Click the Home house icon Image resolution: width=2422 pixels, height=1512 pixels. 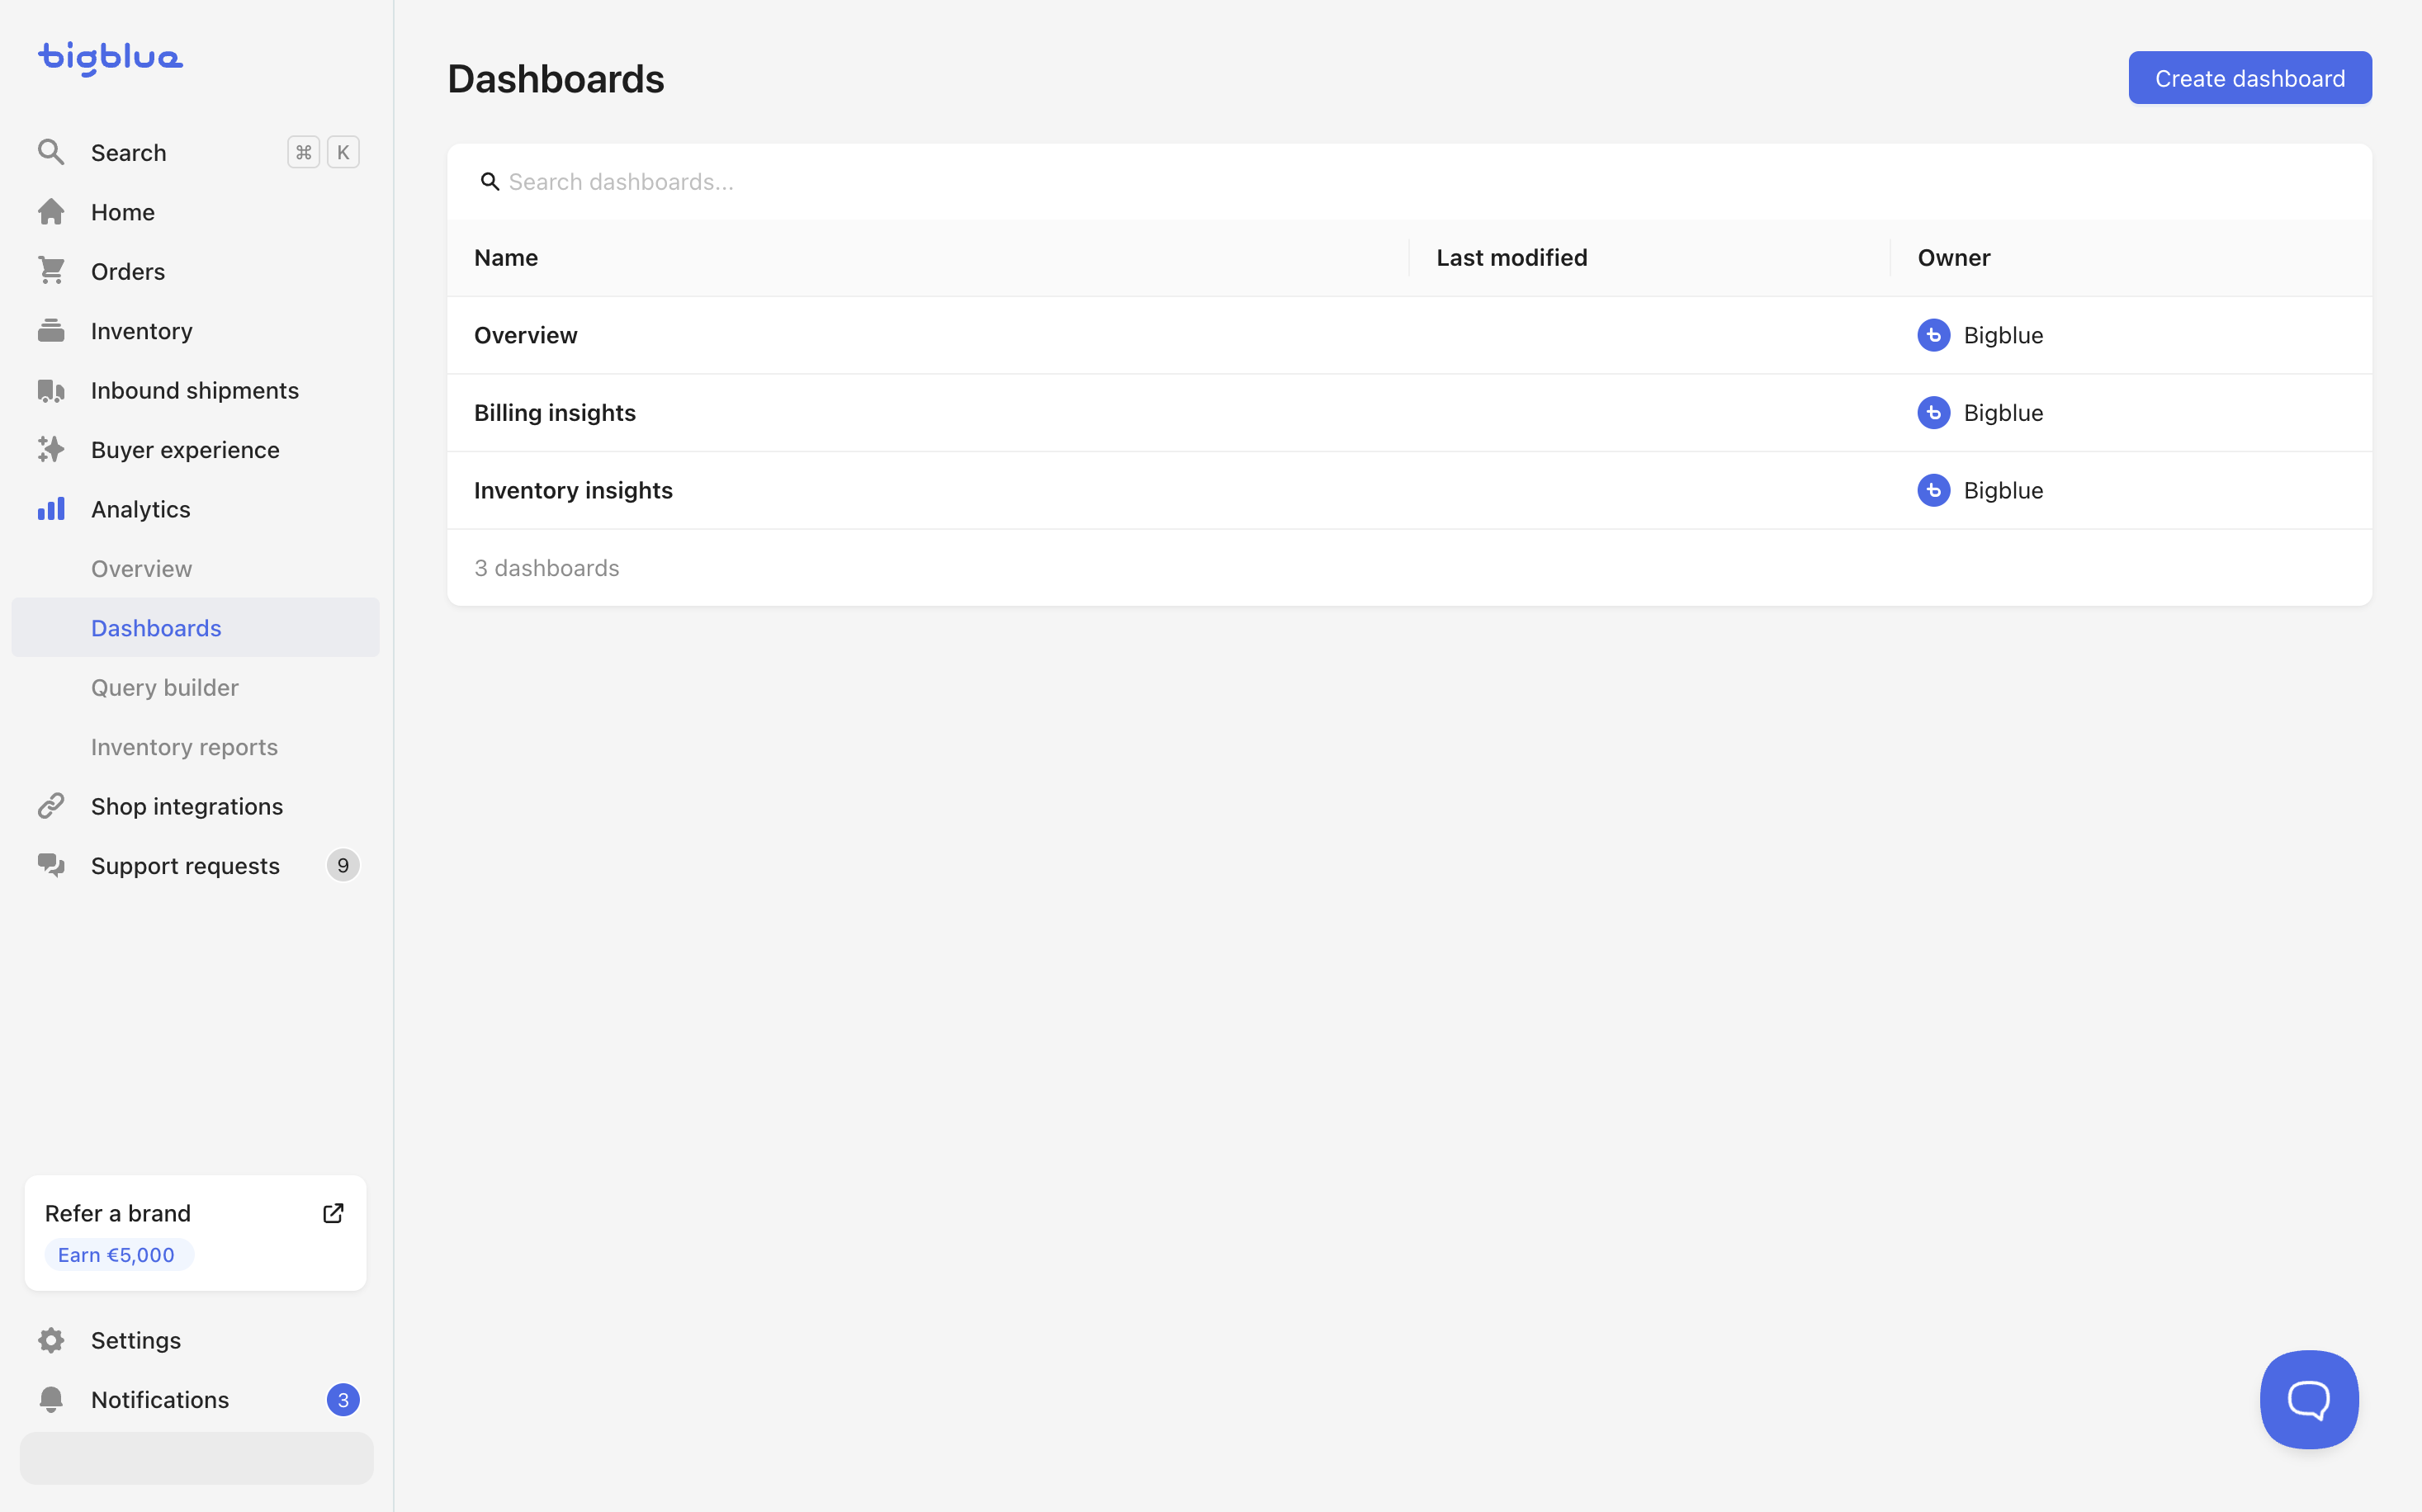coord(51,212)
